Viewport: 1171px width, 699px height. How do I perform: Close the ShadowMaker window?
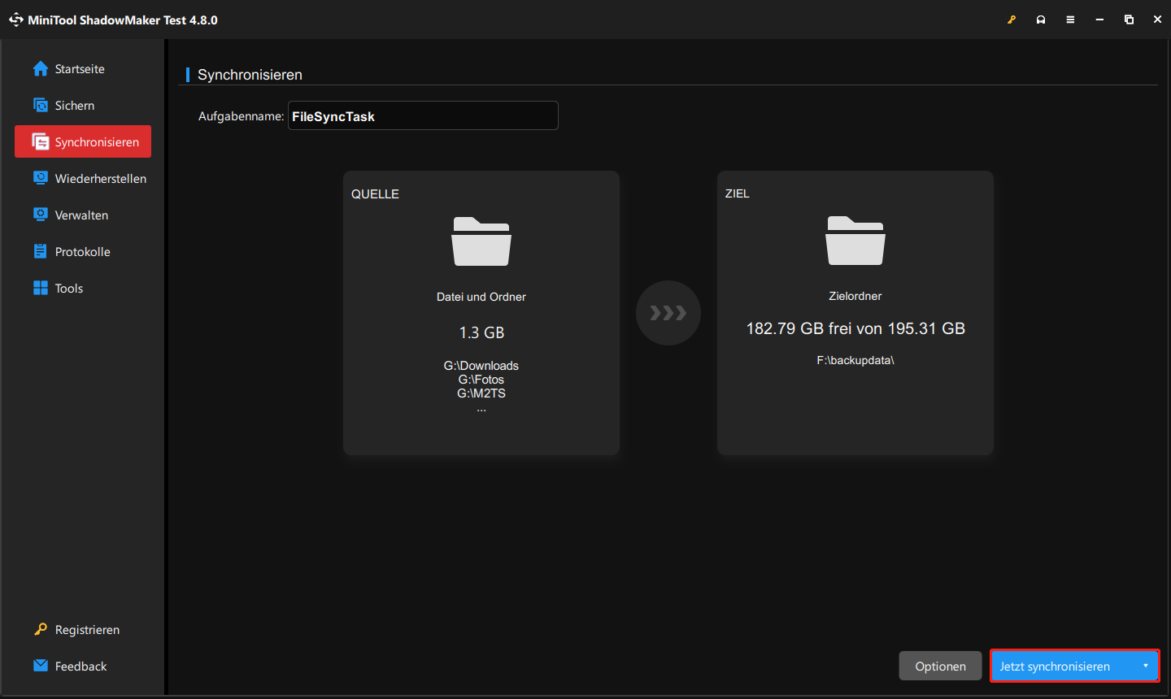point(1157,20)
